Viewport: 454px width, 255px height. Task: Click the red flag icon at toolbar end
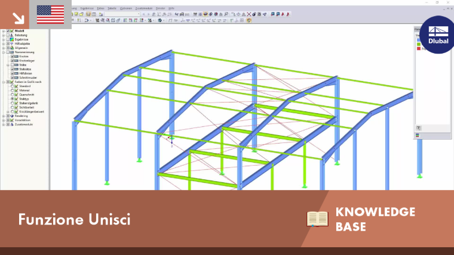tap(288, 14)
